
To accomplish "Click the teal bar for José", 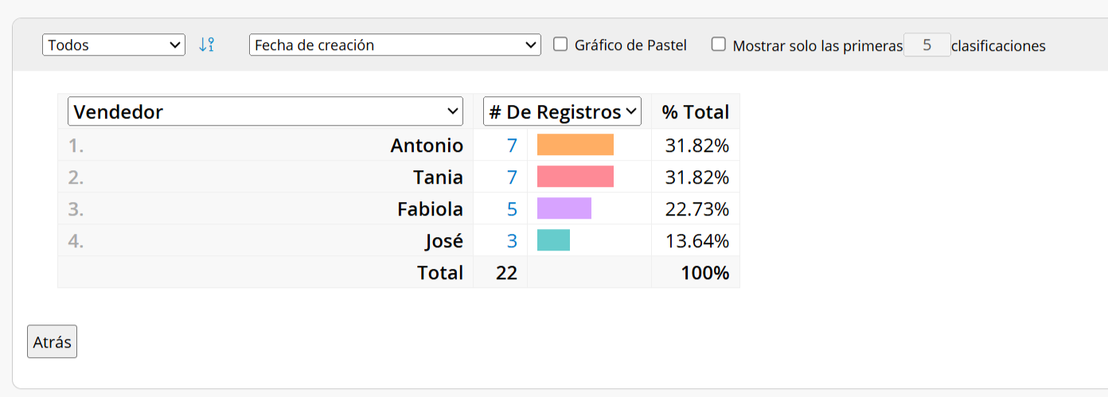I will point(553,240).
